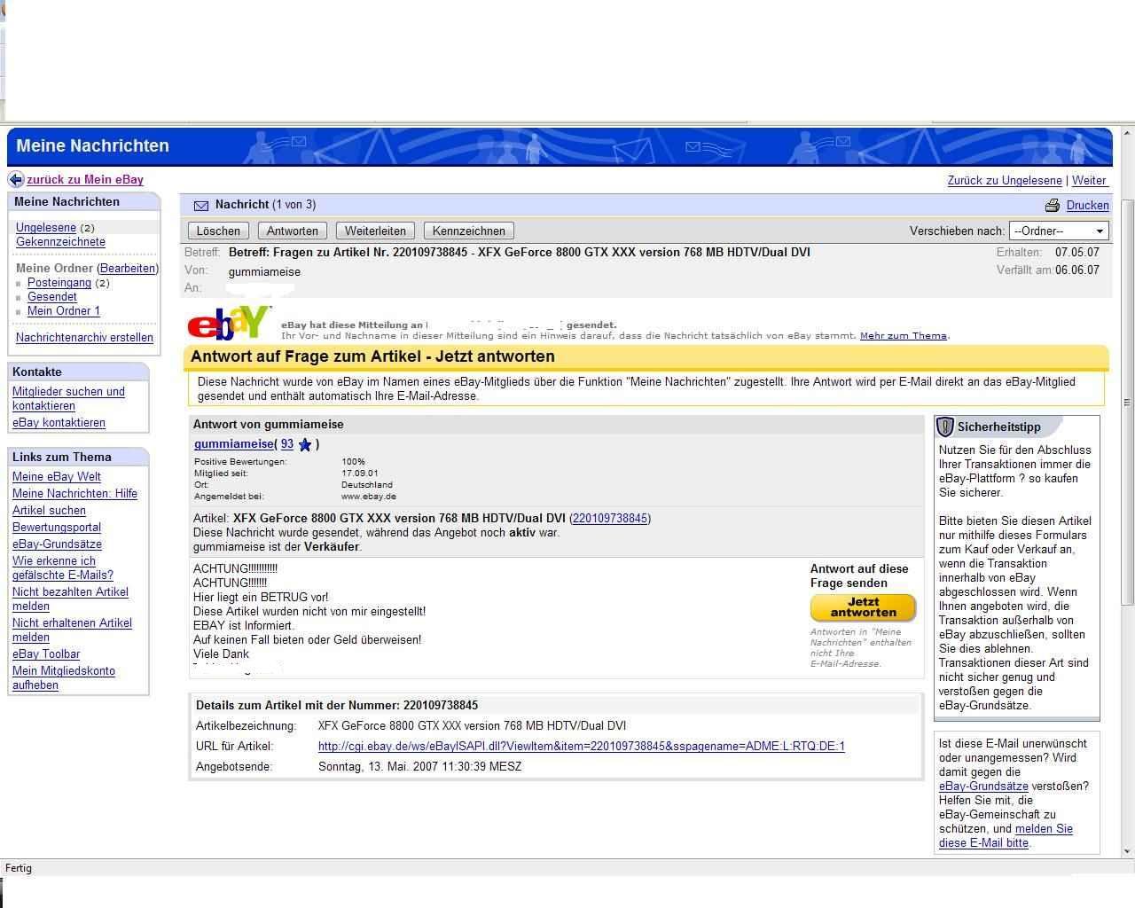Click the Hier liegt ein BETRUG vor! line
1135x908 pixels.
pyautogui.click(x=261, y=598)
